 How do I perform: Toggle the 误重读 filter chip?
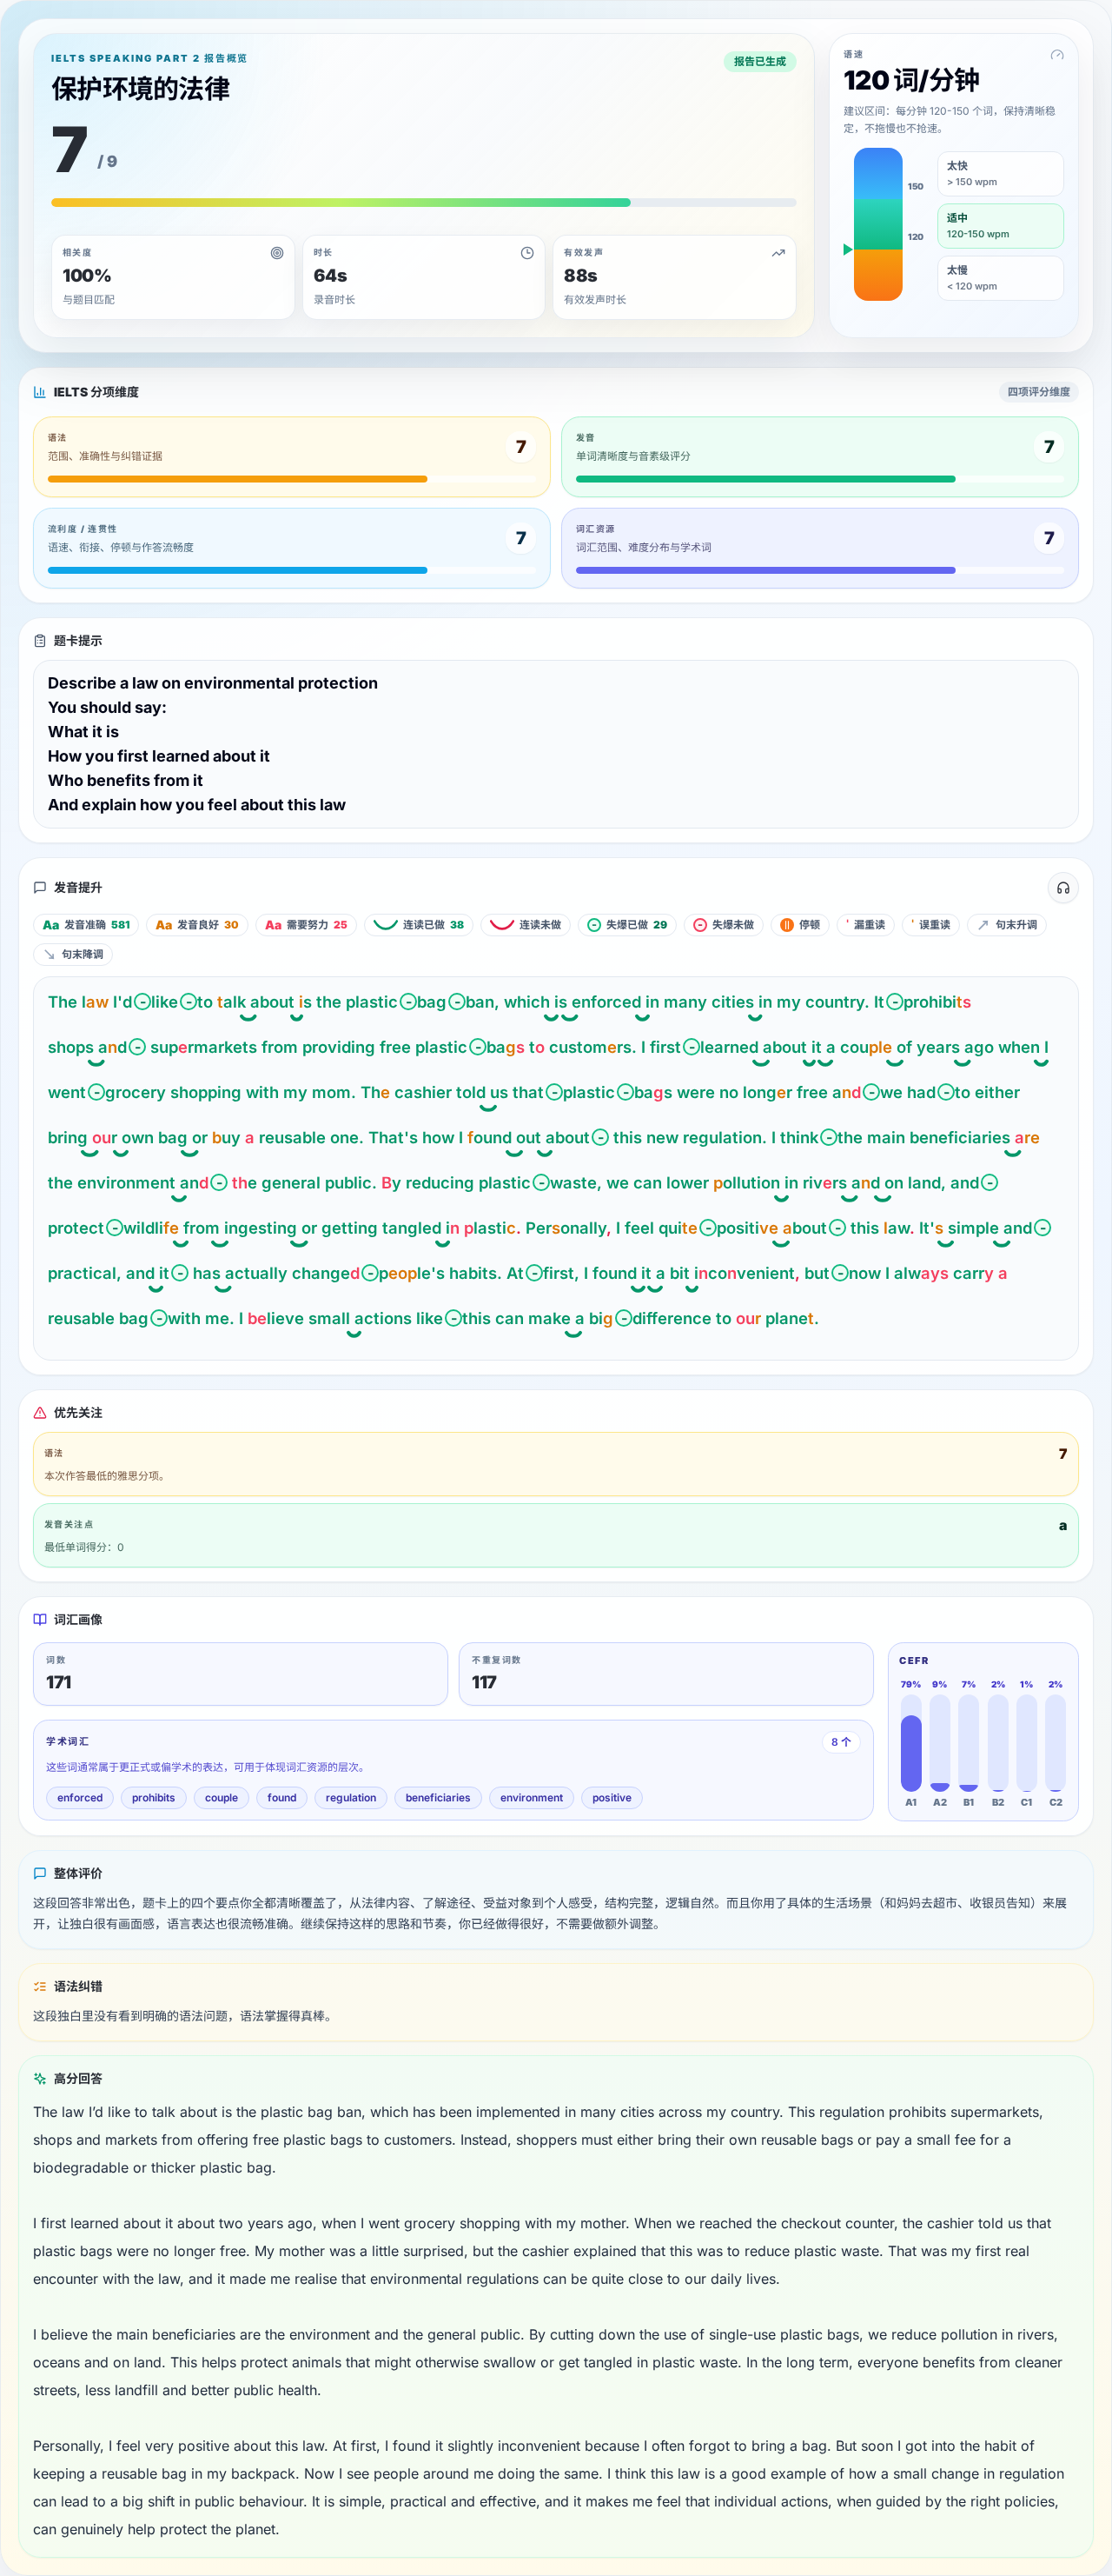[x=931, y=925]
